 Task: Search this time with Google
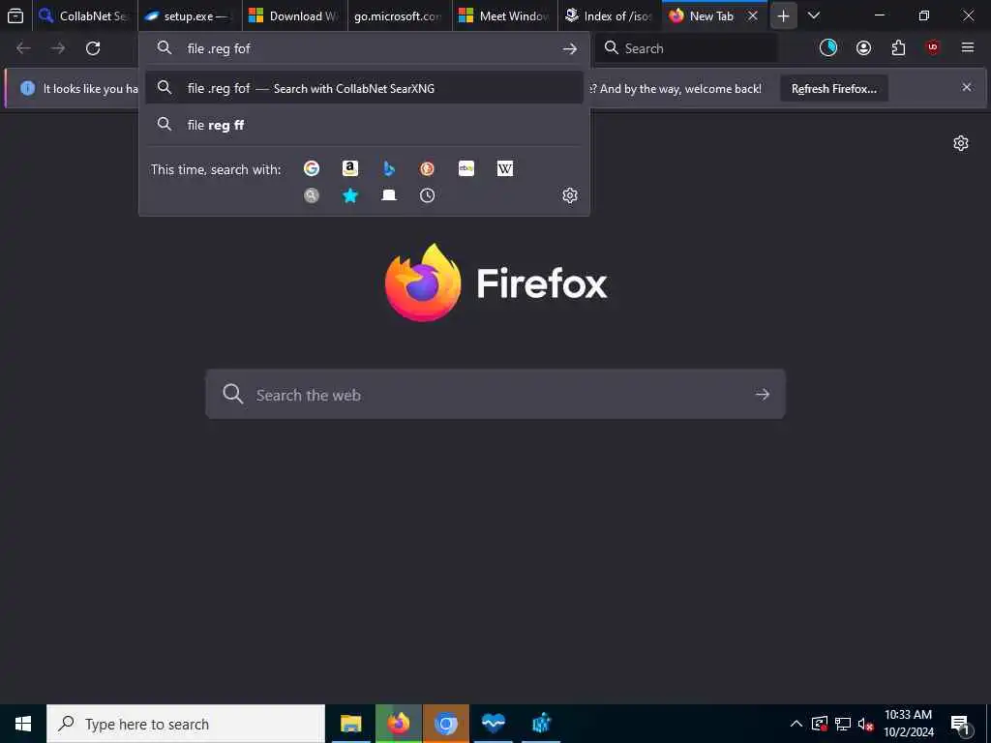pyautogui.click(x=312, y=168)
